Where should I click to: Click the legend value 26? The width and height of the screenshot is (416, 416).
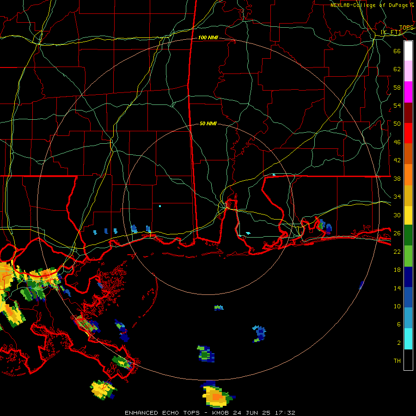coord(397,233)
